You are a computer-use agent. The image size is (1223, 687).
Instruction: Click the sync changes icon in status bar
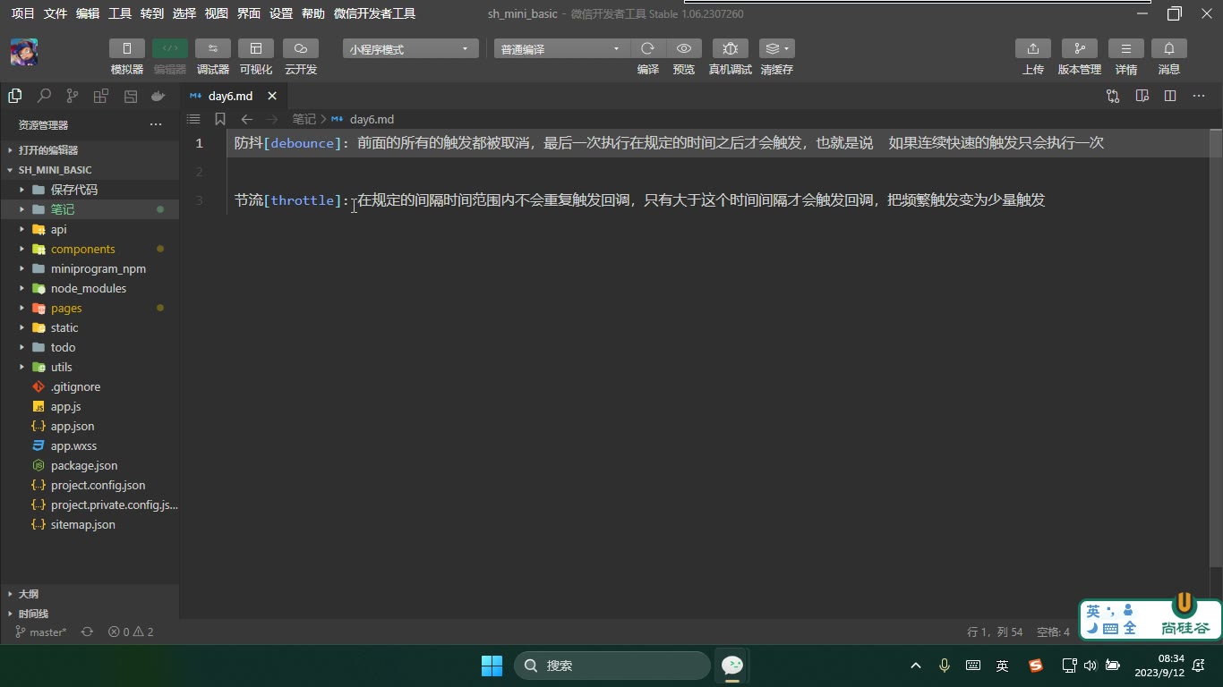87,632
